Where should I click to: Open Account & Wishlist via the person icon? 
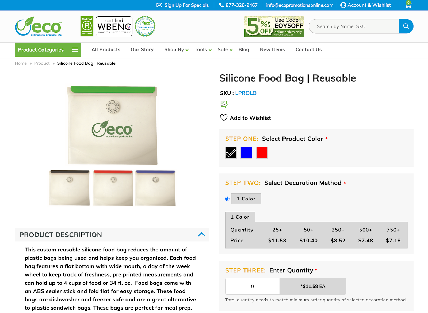[342, 5]
